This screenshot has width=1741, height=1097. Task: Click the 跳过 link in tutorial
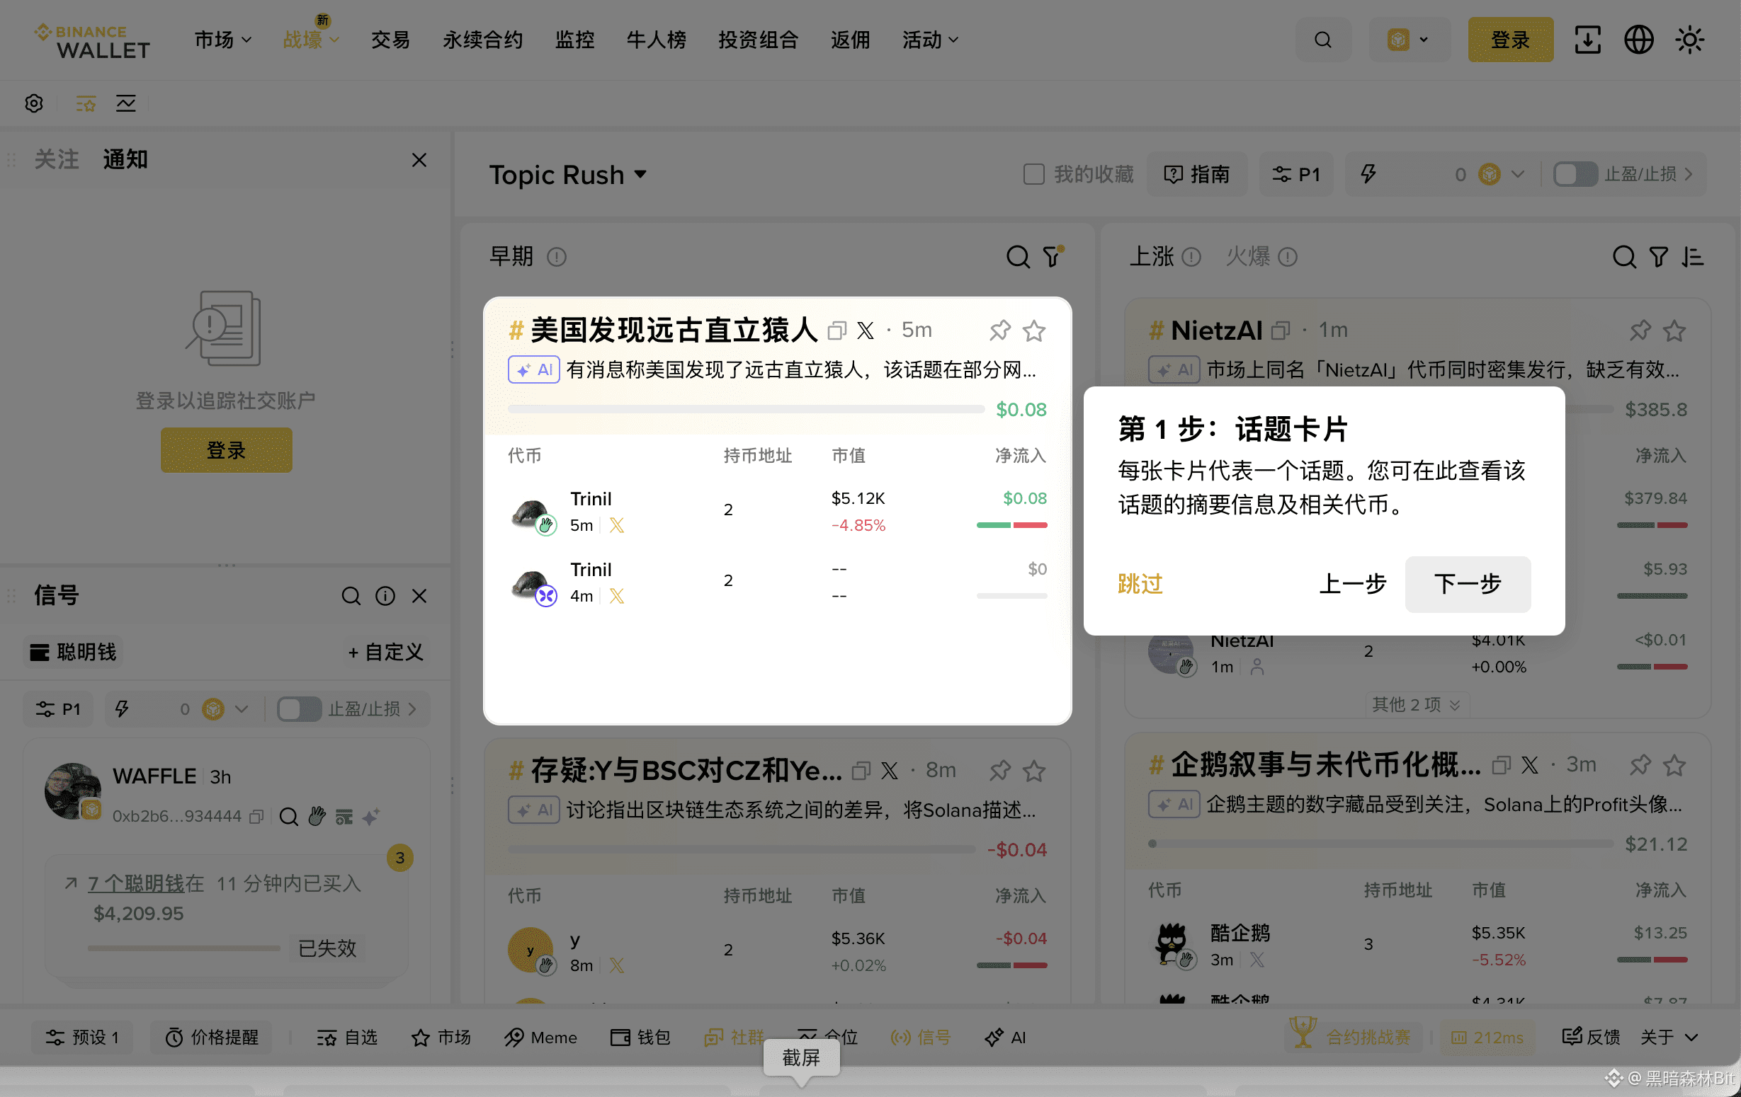(x=1140, y=584)
